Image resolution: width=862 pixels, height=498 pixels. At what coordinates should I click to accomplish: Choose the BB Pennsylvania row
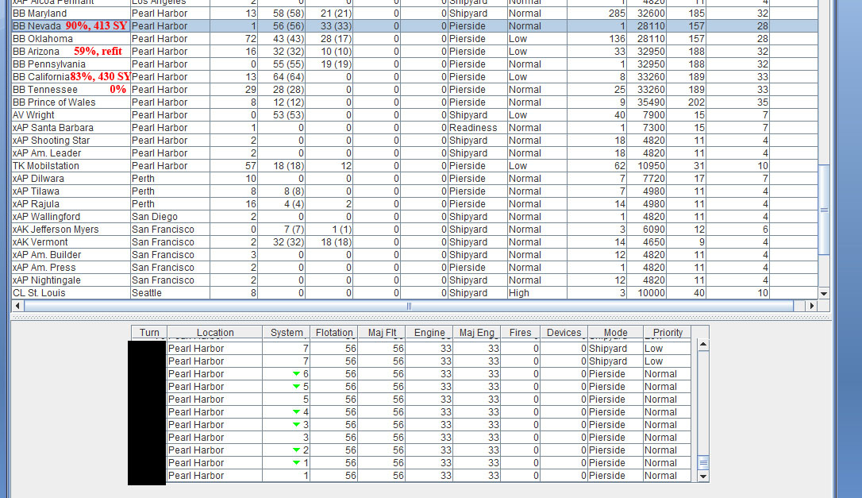pyautogui.click(x=414, y=64)
